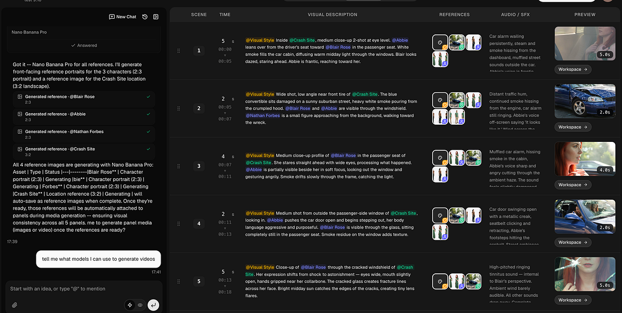Open Workspace for scene 3

click(x=573, y=185)
